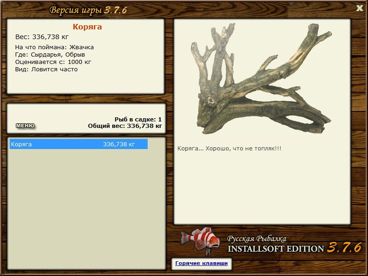Click the driftwood snag picture
Image resolution: width=368 pixels, height=276 pixels.
point(261,79)
